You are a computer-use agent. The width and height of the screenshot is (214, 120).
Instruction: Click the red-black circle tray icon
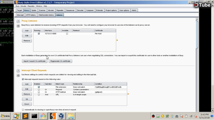(x=153, y=116)
